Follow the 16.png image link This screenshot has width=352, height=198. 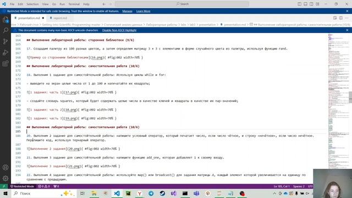click(97, 57)
